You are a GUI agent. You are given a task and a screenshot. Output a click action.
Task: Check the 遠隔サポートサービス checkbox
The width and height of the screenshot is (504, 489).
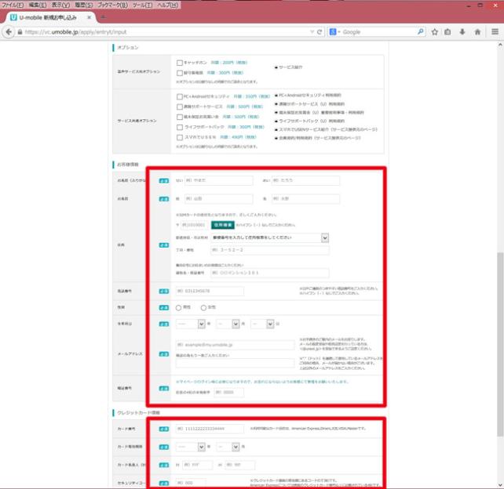click(180, 107)
